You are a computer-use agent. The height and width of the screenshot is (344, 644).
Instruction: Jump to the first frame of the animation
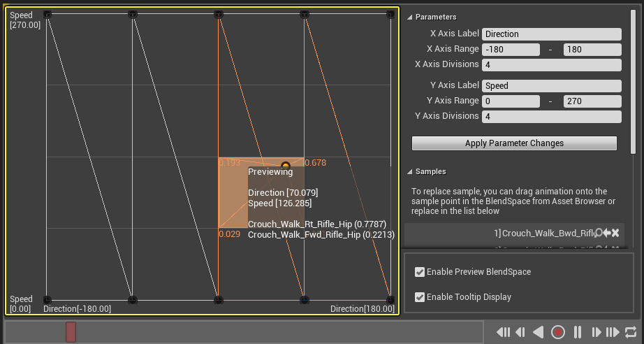coord(503,332)
